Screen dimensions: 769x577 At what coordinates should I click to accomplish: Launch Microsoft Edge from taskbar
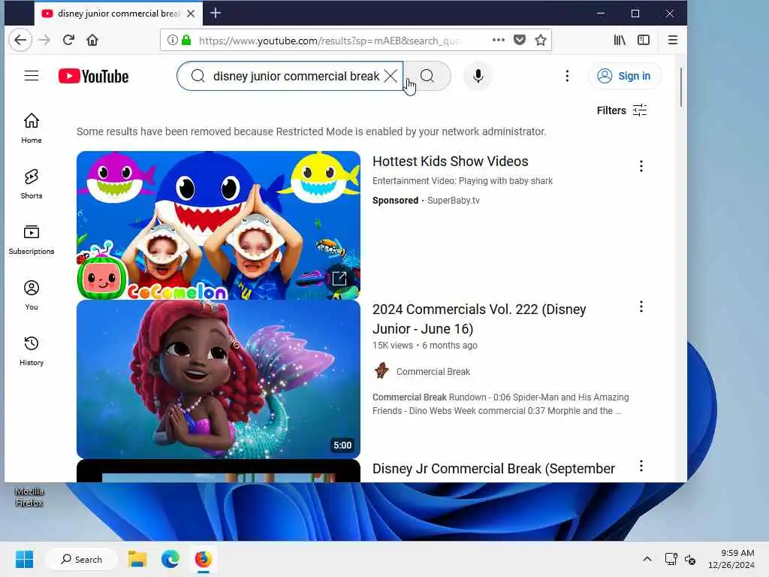(x=170, y=559)
